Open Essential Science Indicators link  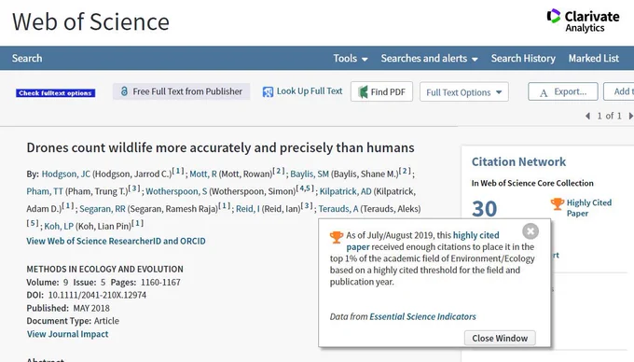tap(422, 316)
